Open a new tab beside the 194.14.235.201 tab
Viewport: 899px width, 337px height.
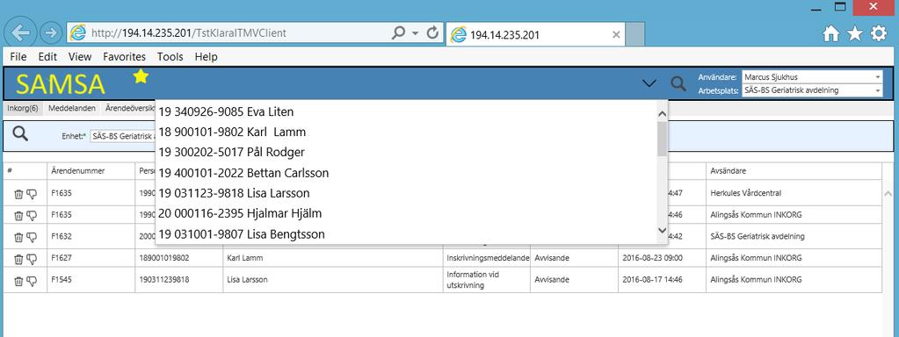tap(634, 33)
